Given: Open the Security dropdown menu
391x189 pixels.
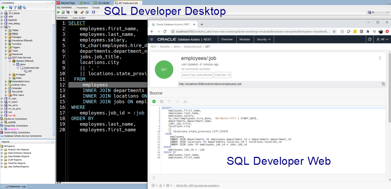Looking at the screenshot, I should click(x=264, y=39).
